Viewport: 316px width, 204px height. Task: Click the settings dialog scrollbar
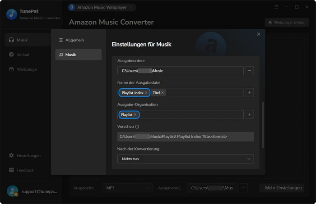[263, 125]
